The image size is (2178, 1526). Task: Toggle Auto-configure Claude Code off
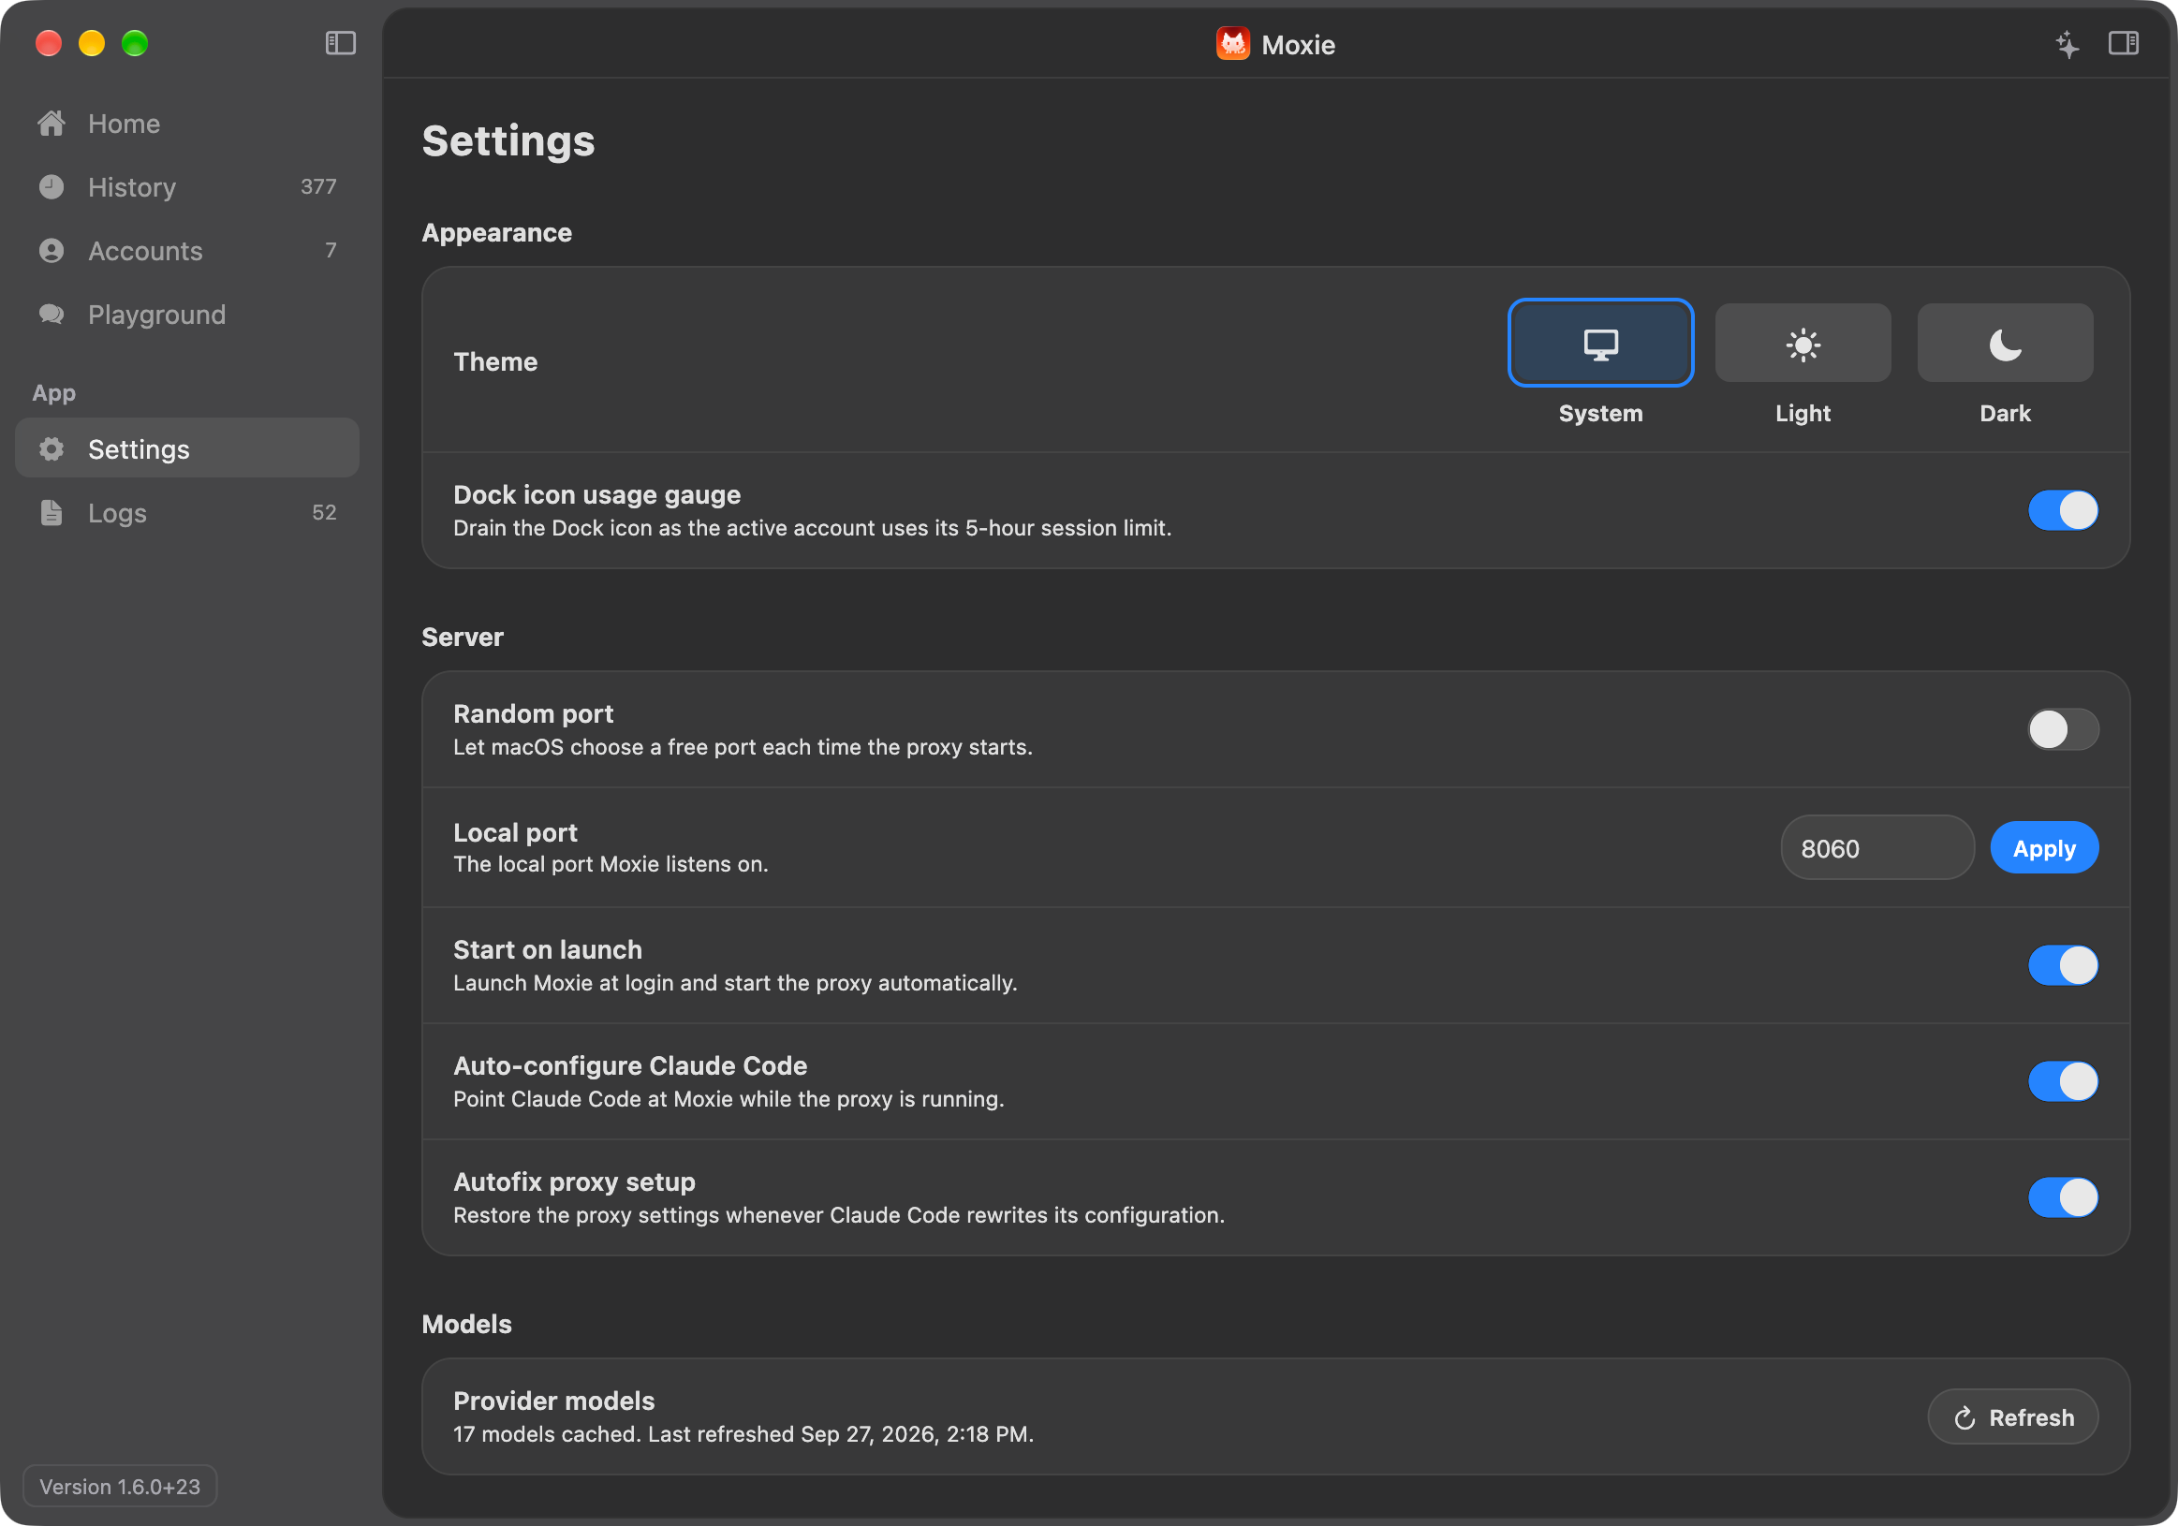point(2062,1081)
